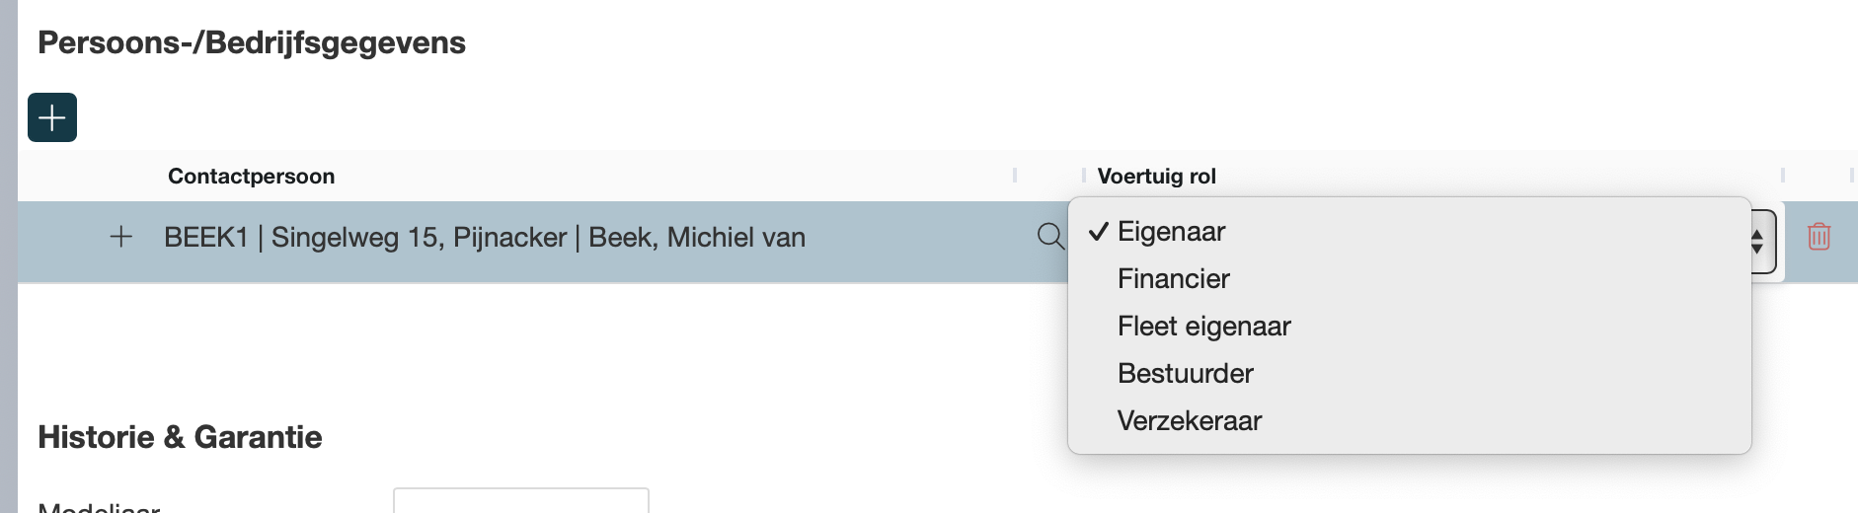This screenshot has width=1858, height=513.
Task: Open contact search with the magnifier icon
Action: coord(1050,237)
